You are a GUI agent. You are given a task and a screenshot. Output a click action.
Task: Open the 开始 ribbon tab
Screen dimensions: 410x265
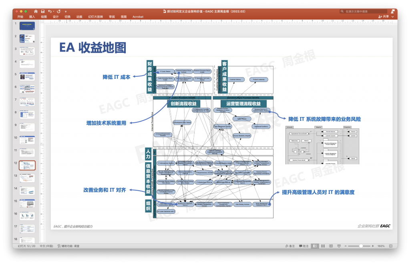coord(20,17)
